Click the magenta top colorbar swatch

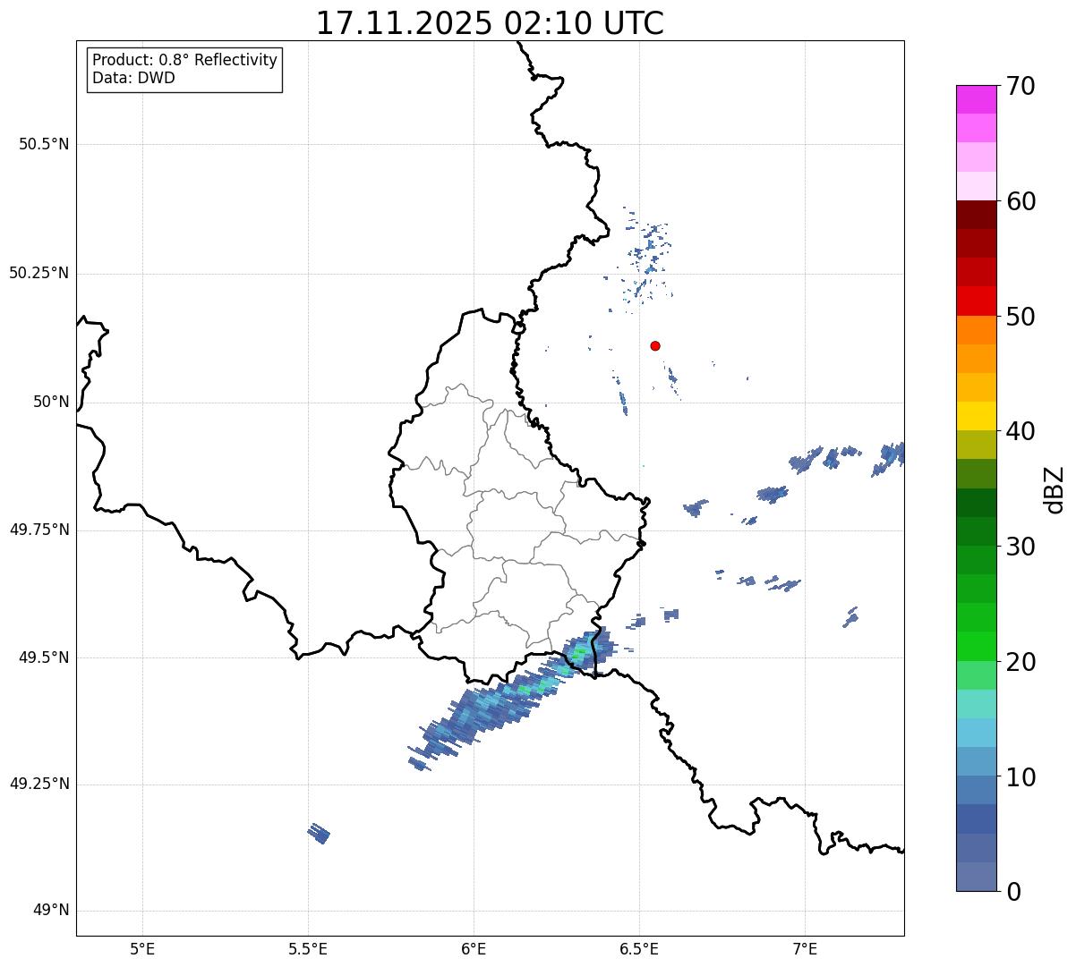977,99
